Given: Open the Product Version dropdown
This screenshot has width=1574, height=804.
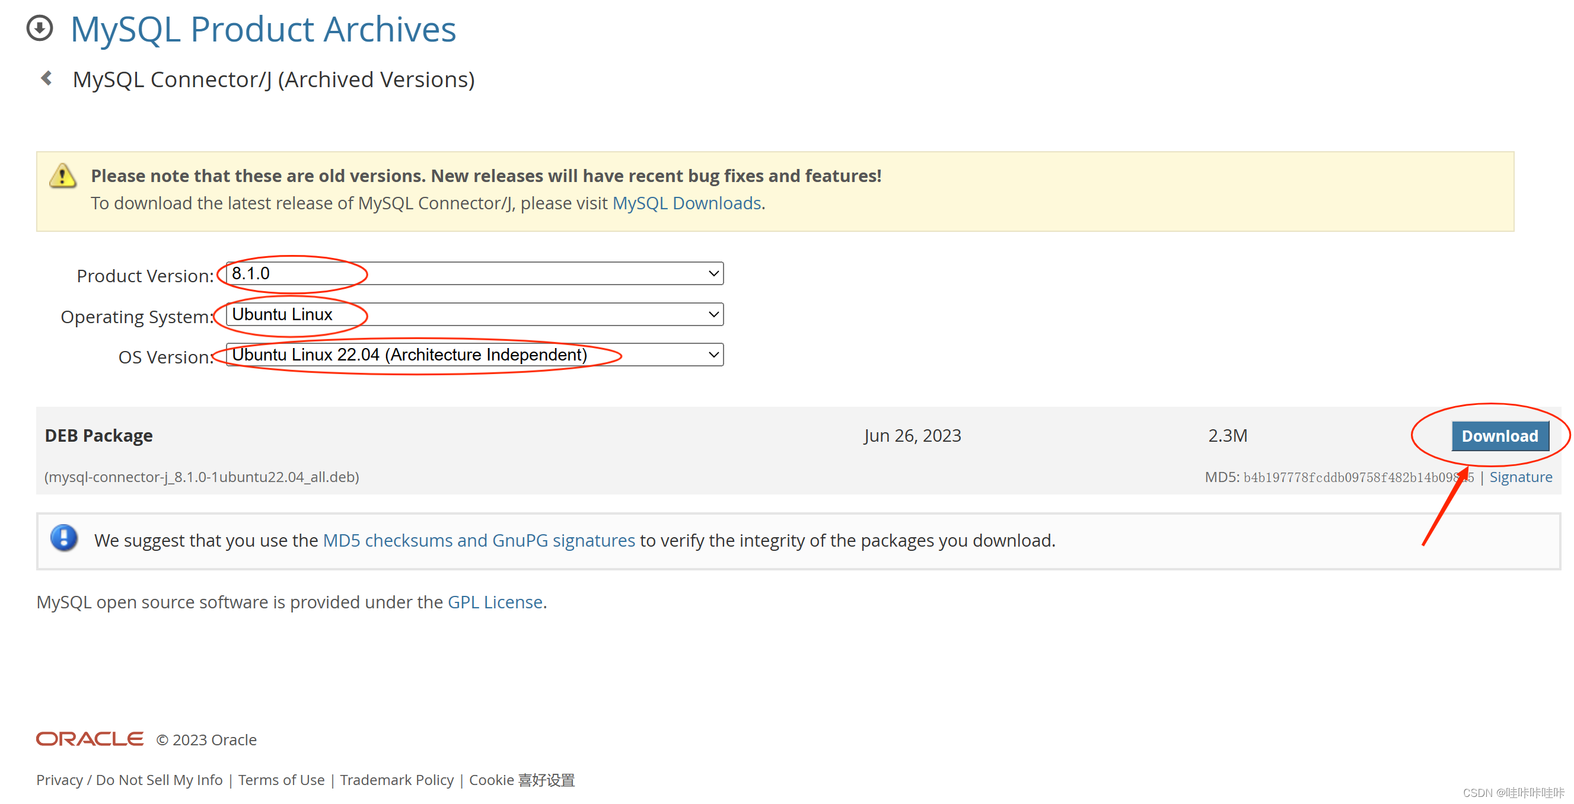Looking at the screenshot, I should (x=474, y=273).
